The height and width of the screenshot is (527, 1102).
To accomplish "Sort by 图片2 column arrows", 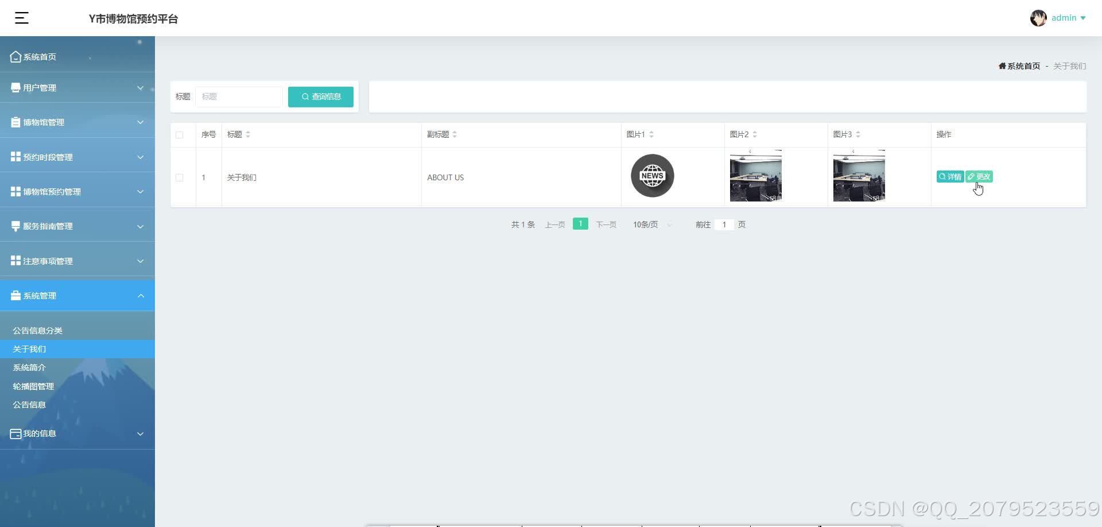I will click(x=755, y=134).
